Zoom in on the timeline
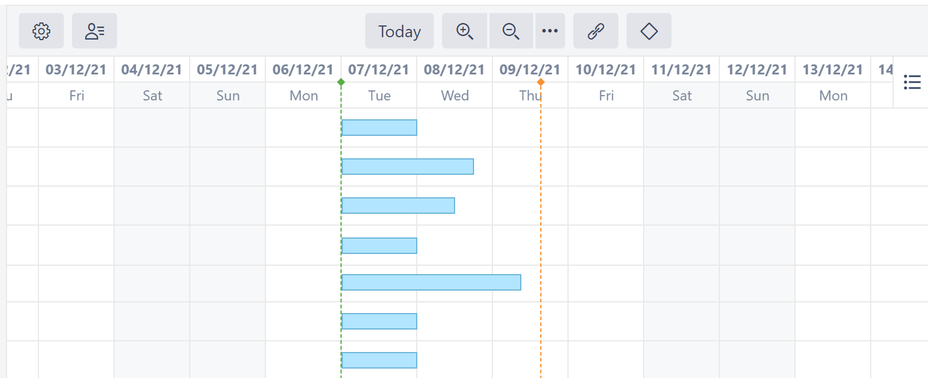The image size is (928, 378). pos(464,31)
